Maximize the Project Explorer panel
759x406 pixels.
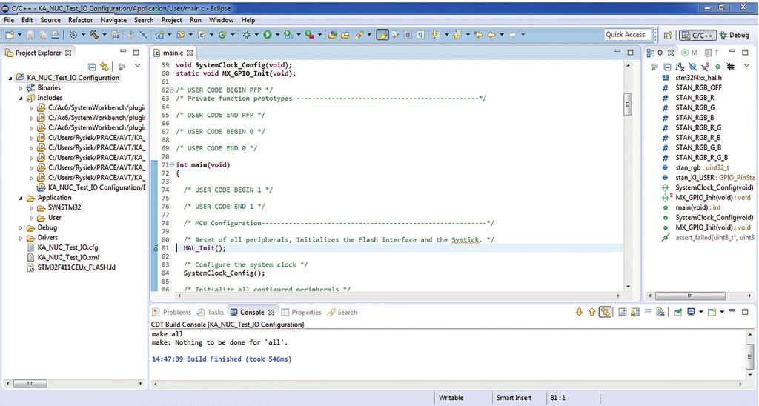coord(136,52)
